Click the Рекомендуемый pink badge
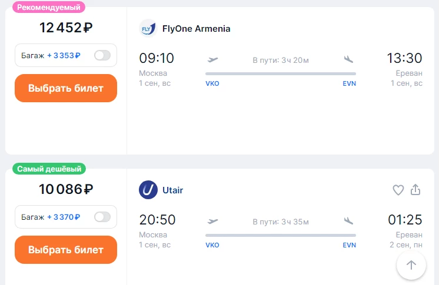The image size is (439, 285). click(x=49, y=7)
